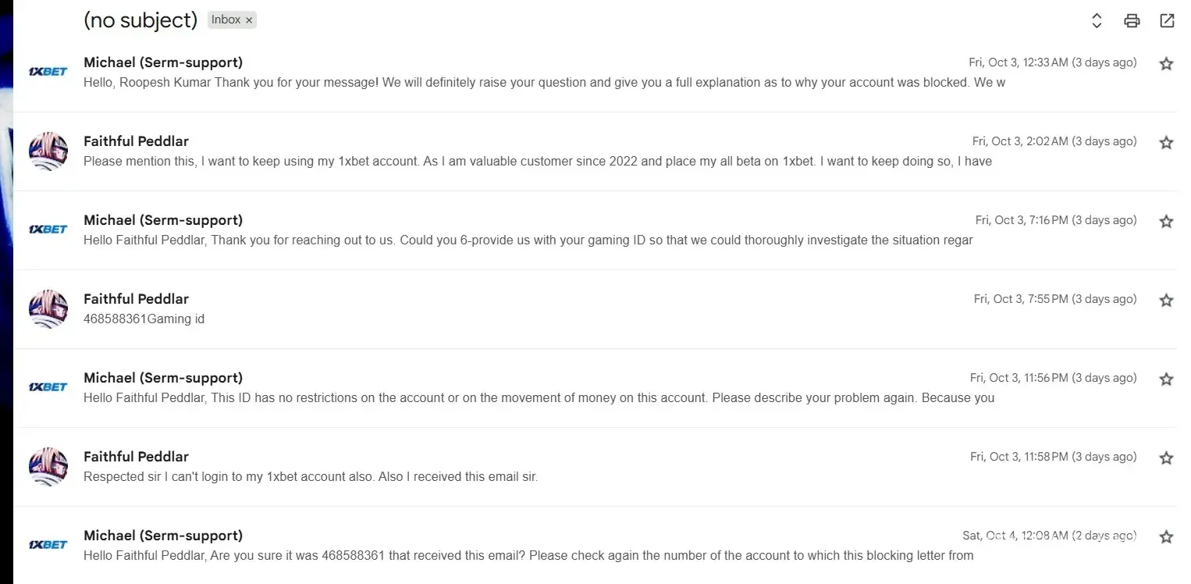Star Michael's 12:33 AM message
The image size is (1191, 584).
(x=1166, y=63)
